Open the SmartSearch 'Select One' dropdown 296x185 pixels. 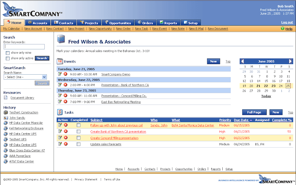(25, 77)
